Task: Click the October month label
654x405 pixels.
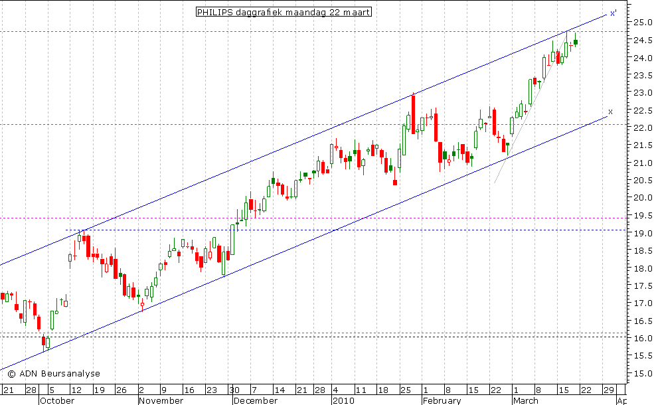Action: (x=57, y=400)
